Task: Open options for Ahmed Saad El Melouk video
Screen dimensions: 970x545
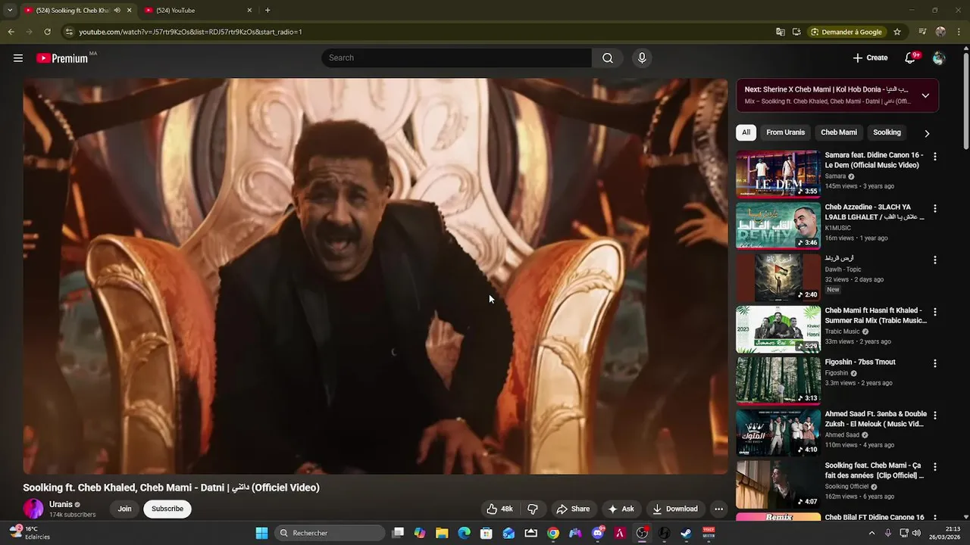Action: [x=934, y=415]
